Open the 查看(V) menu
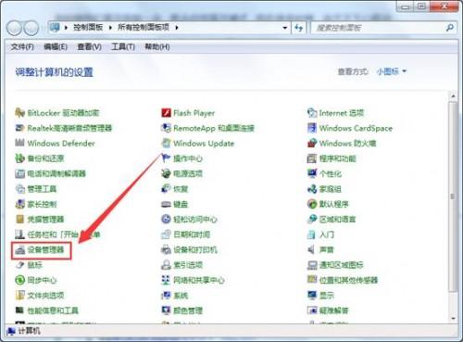Screen dimensions: 463x342 (x=89, y=46)
